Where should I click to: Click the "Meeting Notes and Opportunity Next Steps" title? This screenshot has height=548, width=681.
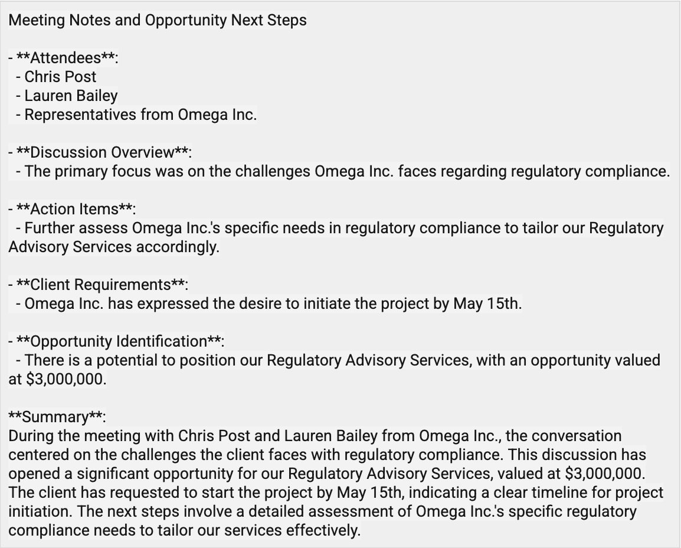pos(158,20)
